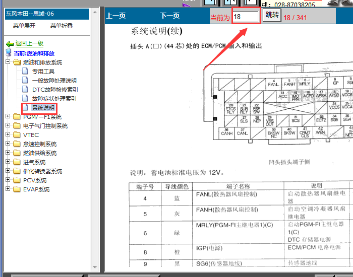Click the 系统说明(续) heading
The height and width of the screenshot is (277, 353).
(157, 31)
